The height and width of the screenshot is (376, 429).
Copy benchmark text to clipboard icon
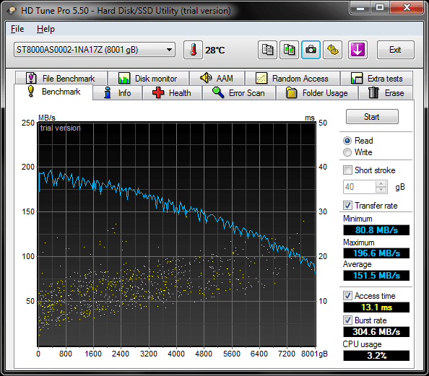tap(267, 50)
